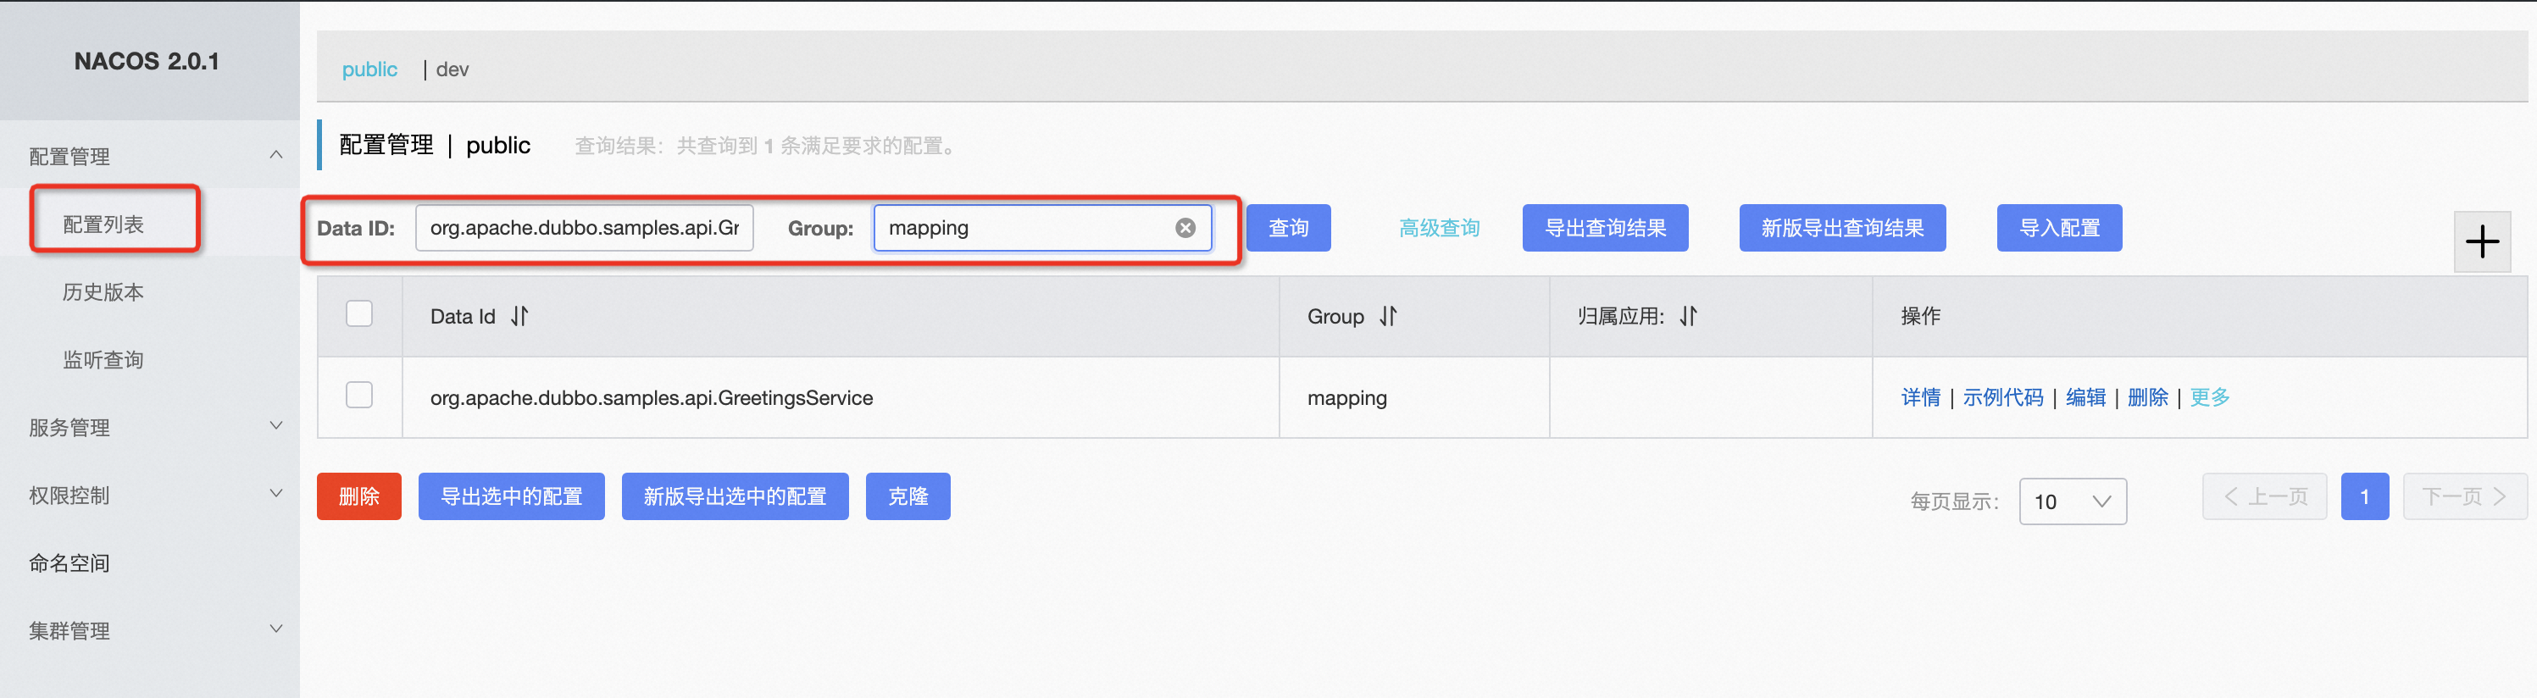The height and width of the screenshot is (698, 2537).
Task: Expand the 集群管理 sidebar menu
Action: (275, 630)
